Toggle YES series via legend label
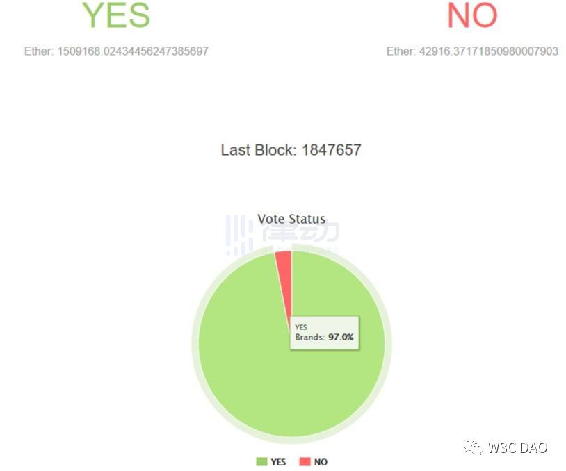566x471 pixels. [x=278, y=462]
